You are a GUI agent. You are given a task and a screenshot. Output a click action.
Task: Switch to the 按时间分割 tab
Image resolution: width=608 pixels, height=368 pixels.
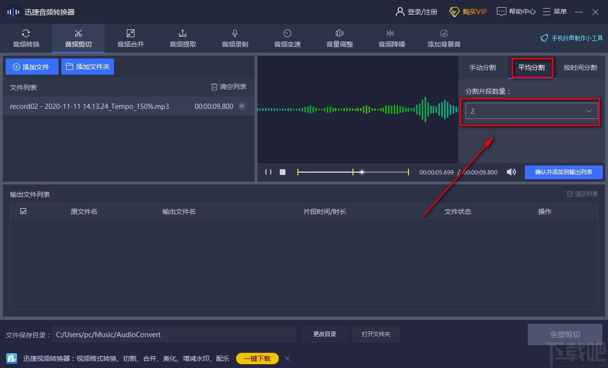pyautogui.click(x=580, y=68)
